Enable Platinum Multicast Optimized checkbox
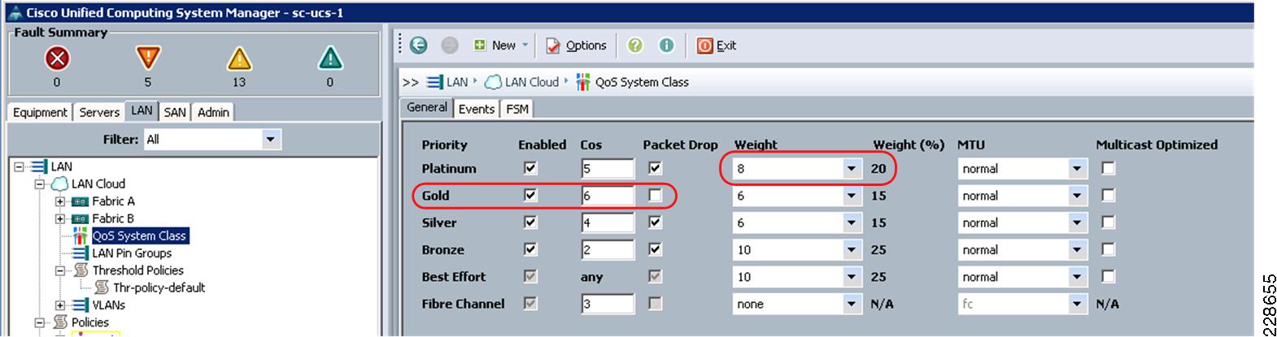This screenshot has width=1277, height=337. click(x=1108, y=168)
